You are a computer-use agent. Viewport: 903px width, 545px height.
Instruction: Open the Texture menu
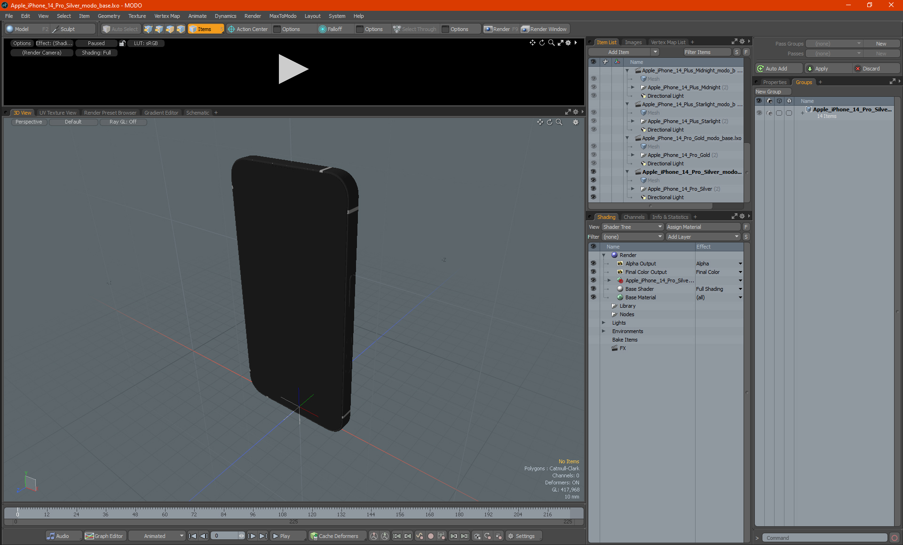click(137, 16)
